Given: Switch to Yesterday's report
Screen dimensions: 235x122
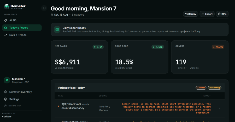Looking at the screenshot, I should tap(191, 14).
